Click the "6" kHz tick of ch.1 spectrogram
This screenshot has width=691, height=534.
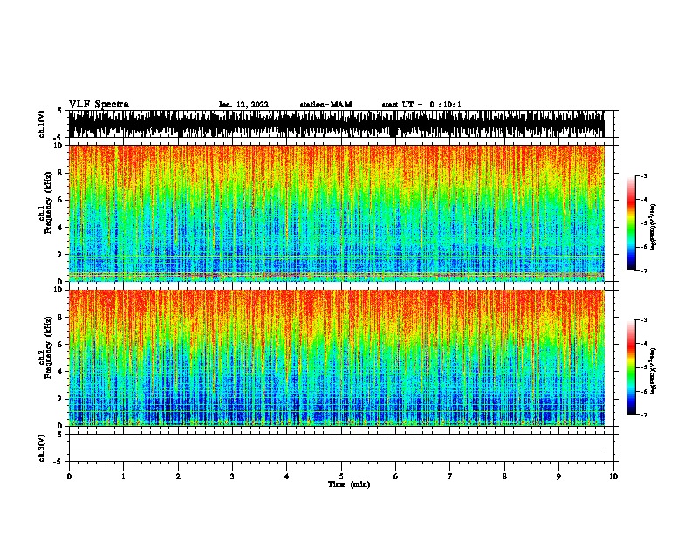coord(60,201)
